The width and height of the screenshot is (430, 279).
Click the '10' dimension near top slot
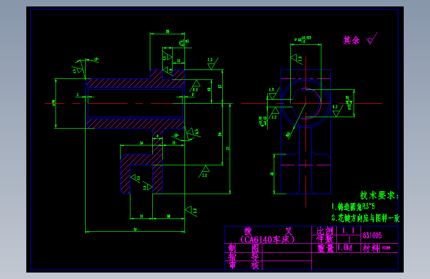coord(179,61)
